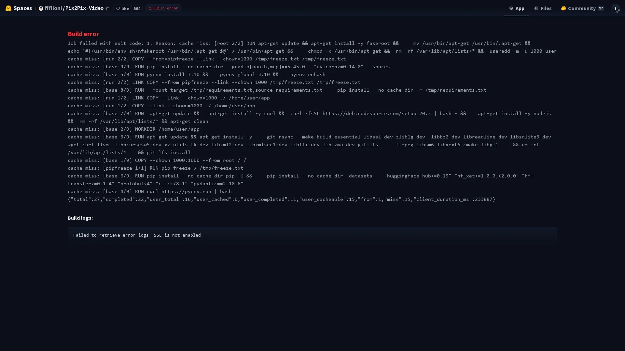Click the link chain icon in corner
Viewport: 625px width, 351px height.
pyautogui.click(x=618, y=11)
